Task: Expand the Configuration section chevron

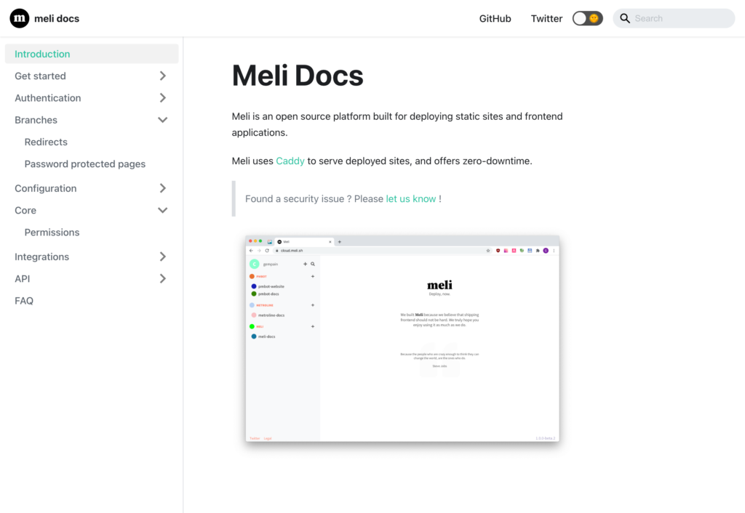Action: click(162, 188)
